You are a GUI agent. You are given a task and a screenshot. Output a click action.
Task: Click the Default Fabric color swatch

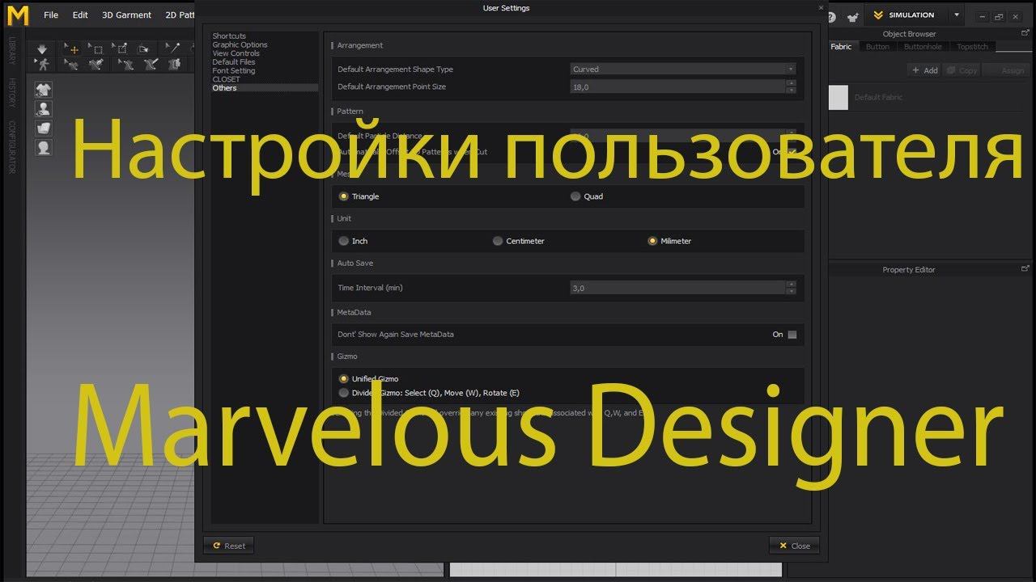839,98
